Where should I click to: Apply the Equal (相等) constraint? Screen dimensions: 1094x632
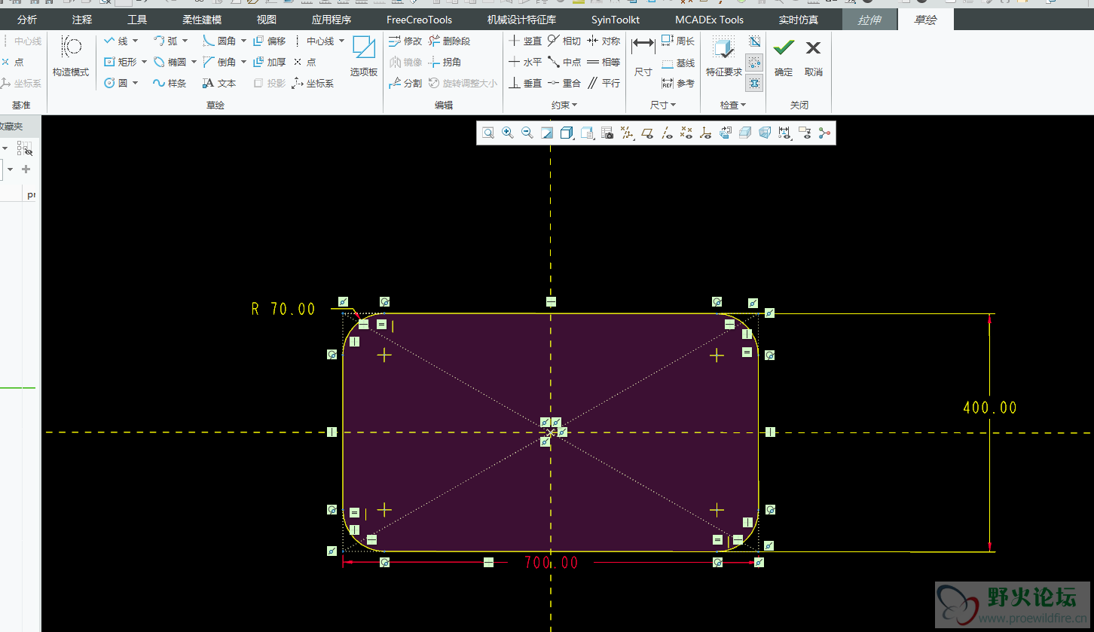tap(604, 62)
